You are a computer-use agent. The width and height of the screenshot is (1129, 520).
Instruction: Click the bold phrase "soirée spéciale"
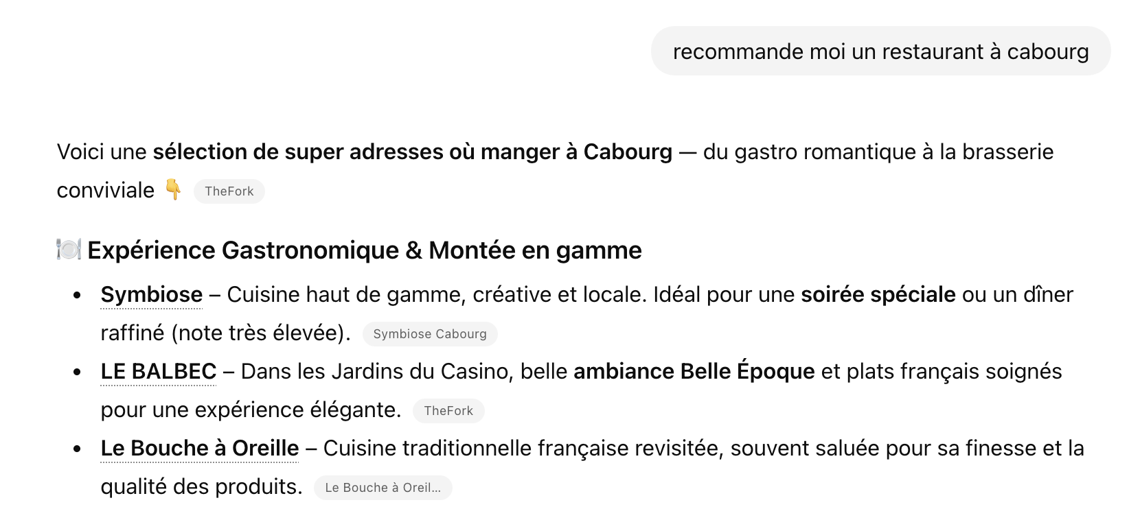pyautogui.click(x=878, y=295)
